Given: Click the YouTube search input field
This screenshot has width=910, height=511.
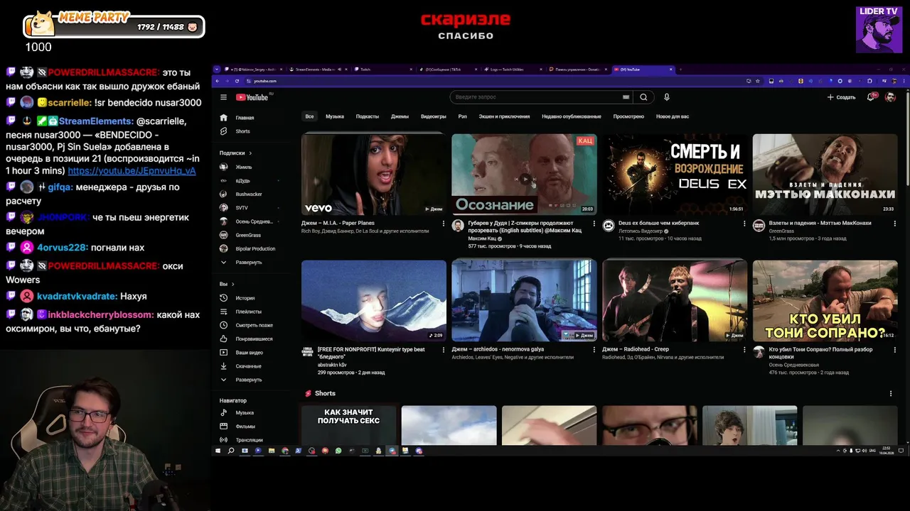Looking at the screenshot, I should point(535,97).
